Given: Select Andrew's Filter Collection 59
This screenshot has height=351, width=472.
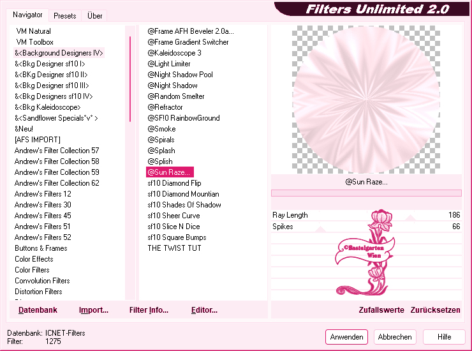Looking at the screenshot, I should [x=57, y=172].
